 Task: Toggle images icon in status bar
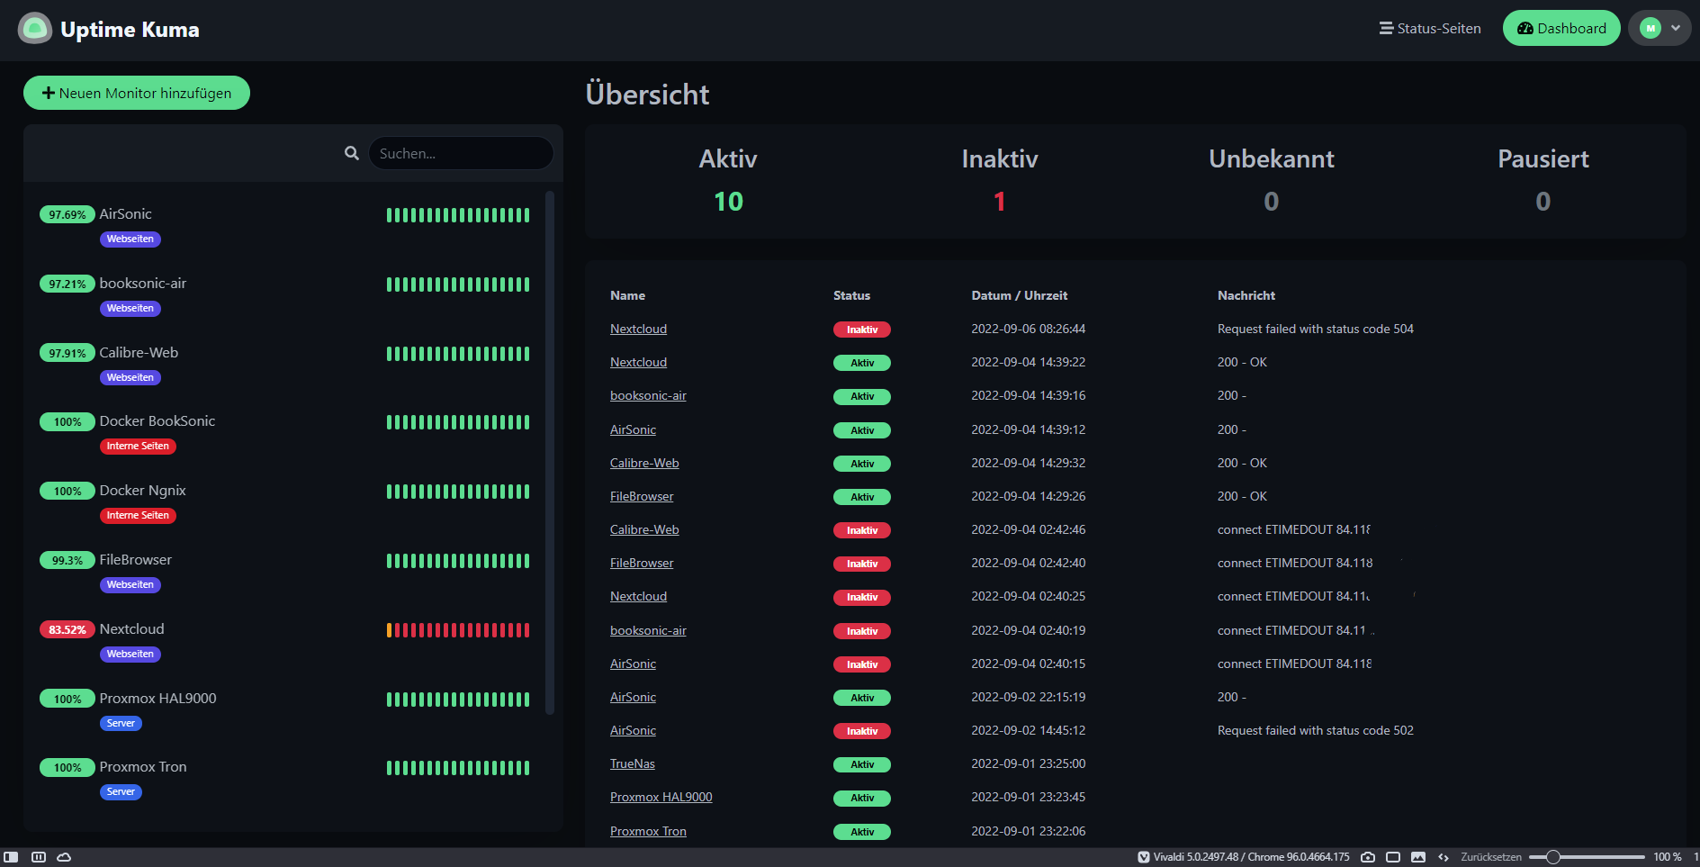pyautogui.click(x=1418, y=857)
